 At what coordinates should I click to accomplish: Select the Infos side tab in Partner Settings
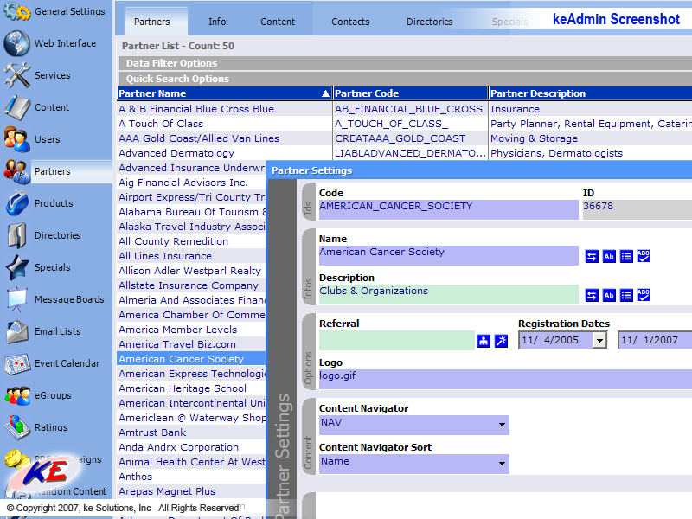(x=308, y=268)
